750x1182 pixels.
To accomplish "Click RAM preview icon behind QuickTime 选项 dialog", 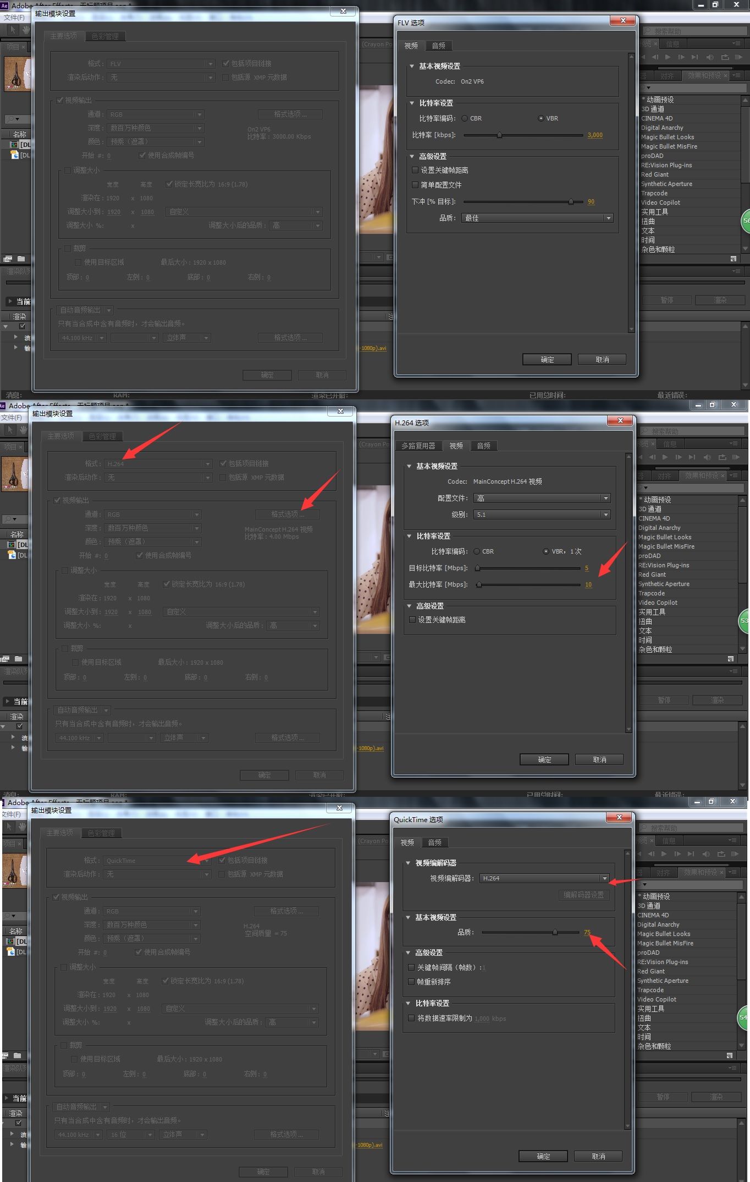I will 735,853.
